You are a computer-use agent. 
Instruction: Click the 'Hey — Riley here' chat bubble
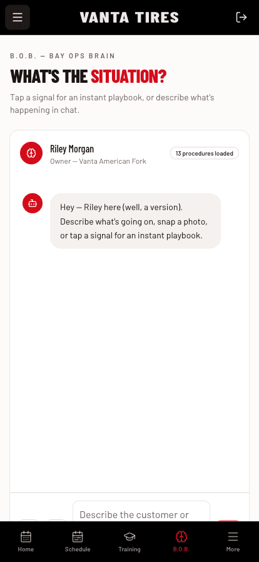point(136,221)
